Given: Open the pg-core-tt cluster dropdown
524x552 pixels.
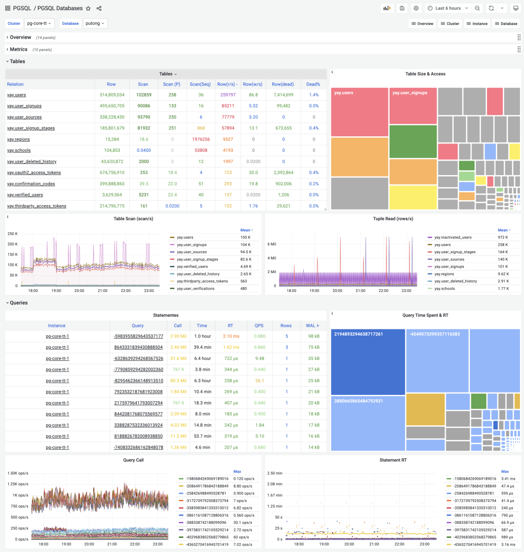Looking at the screenshot, I should pyautogui.click(x=39, y=23).
